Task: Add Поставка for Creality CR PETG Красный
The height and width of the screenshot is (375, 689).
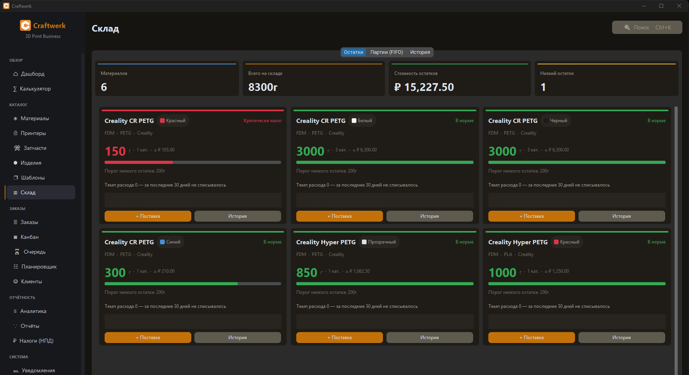Action: tap(148, 216)
